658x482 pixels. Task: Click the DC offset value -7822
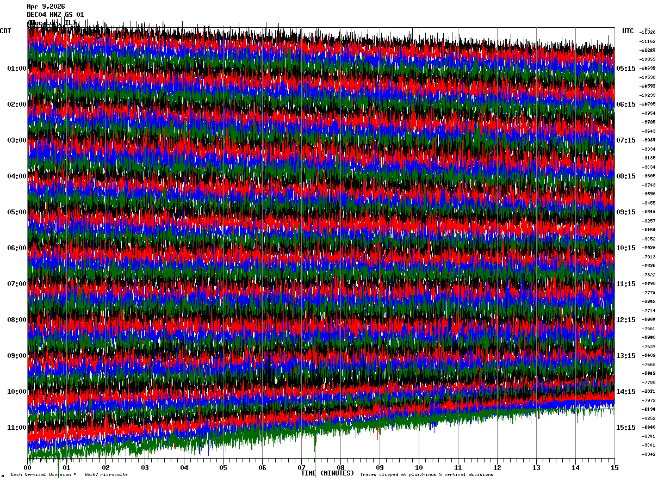click(648, 275)
